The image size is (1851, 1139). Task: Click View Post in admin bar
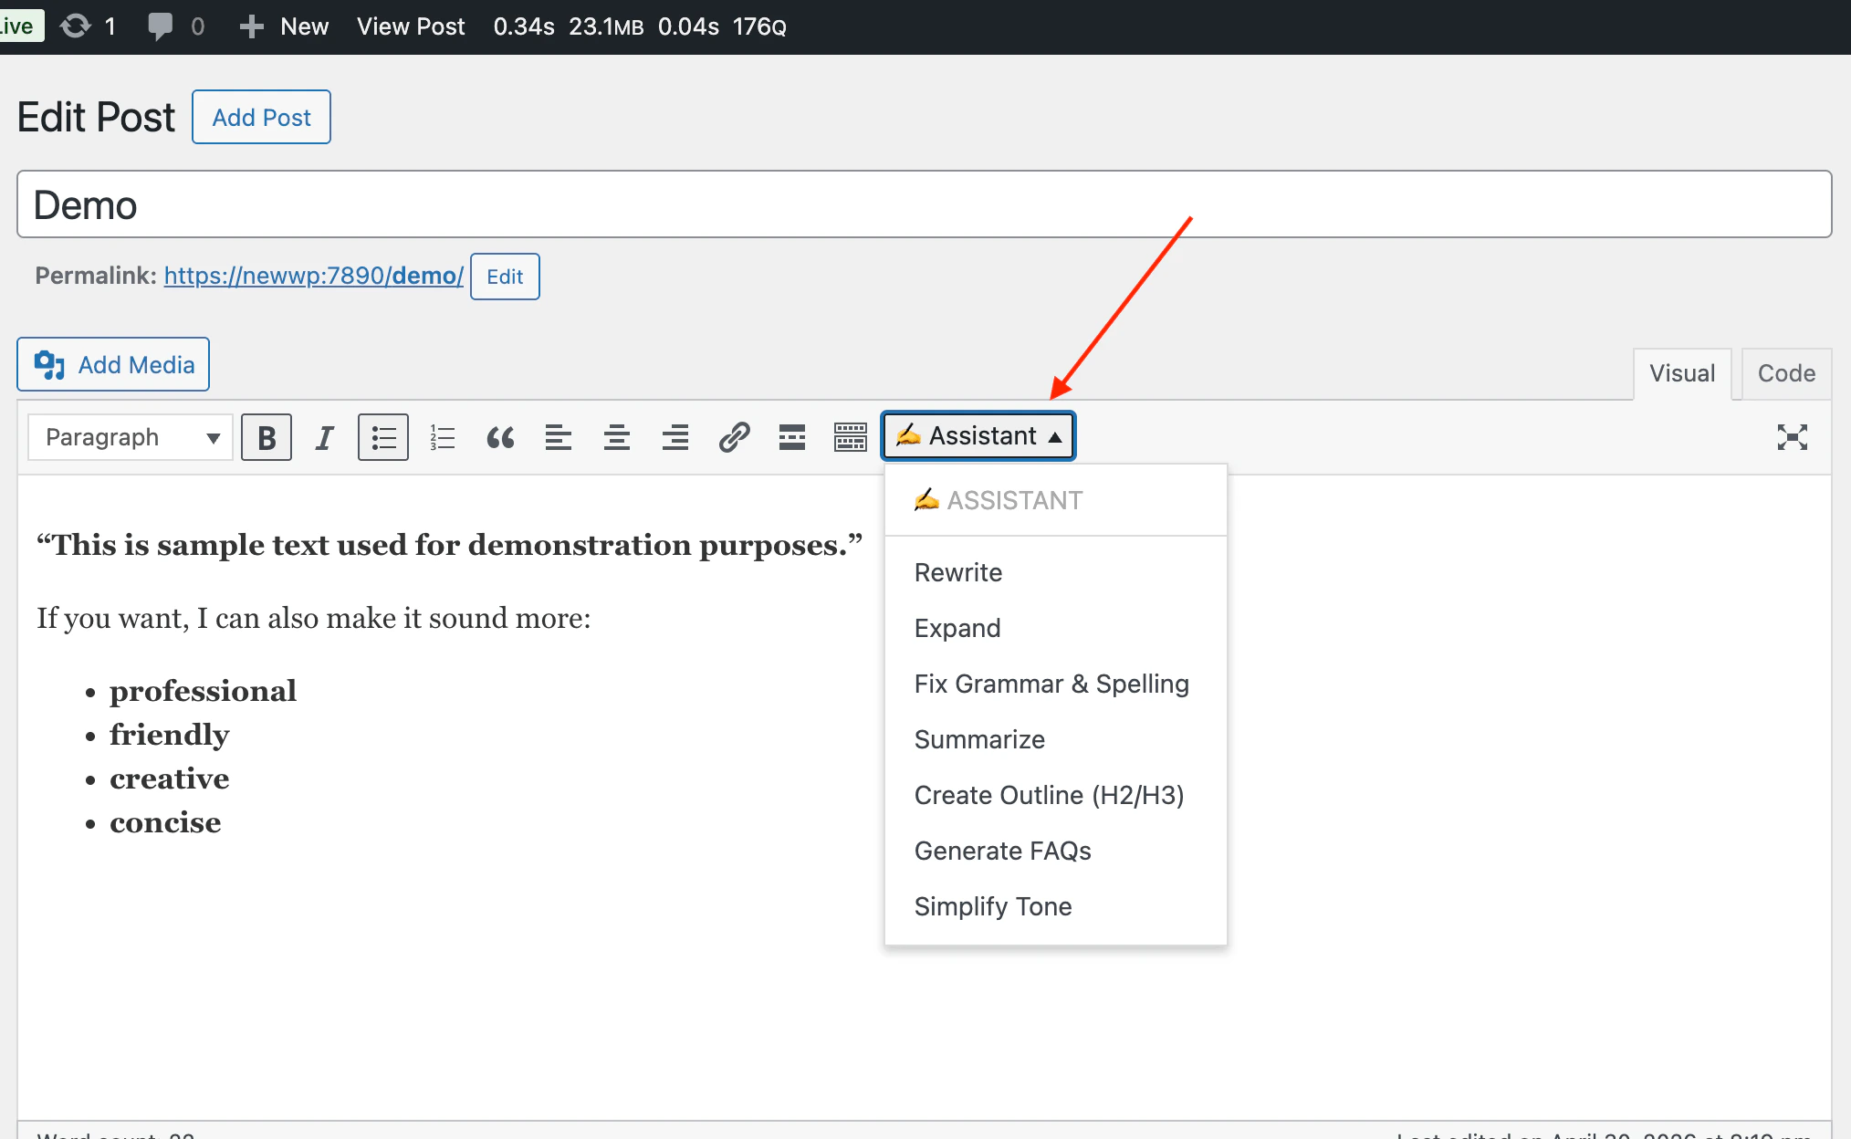coord(411,26)
